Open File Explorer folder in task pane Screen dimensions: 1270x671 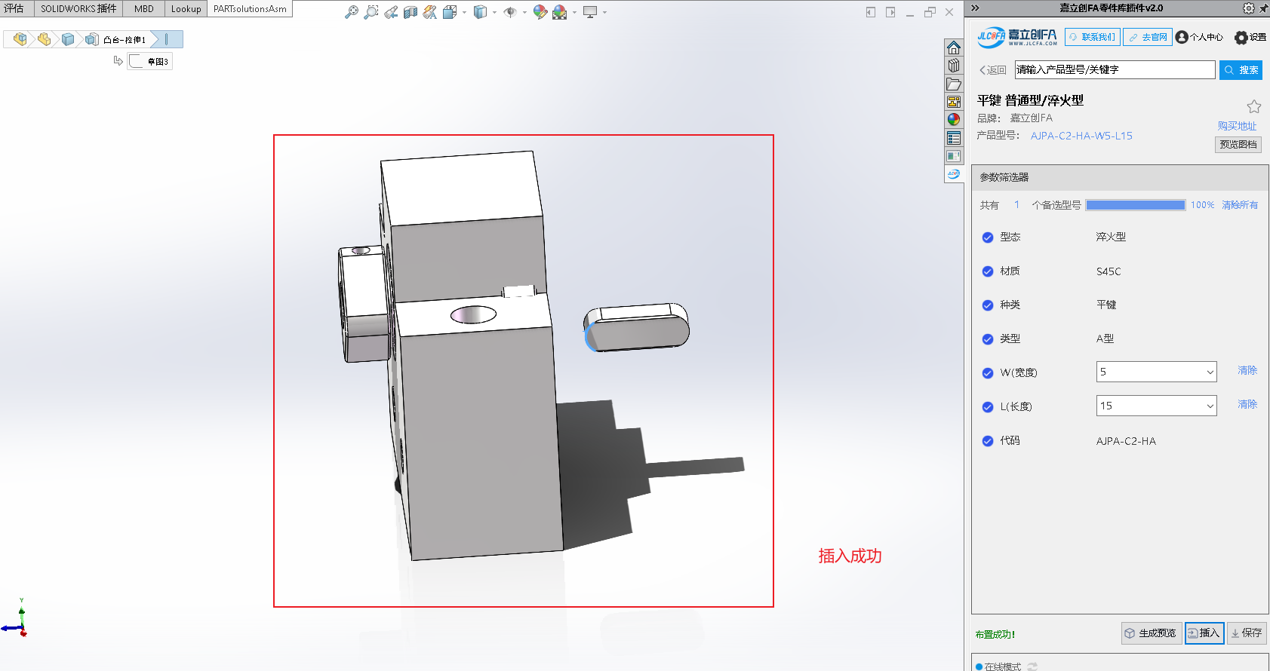pos(954,84)
